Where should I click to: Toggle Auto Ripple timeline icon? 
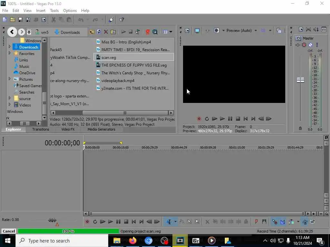[291, 222]
